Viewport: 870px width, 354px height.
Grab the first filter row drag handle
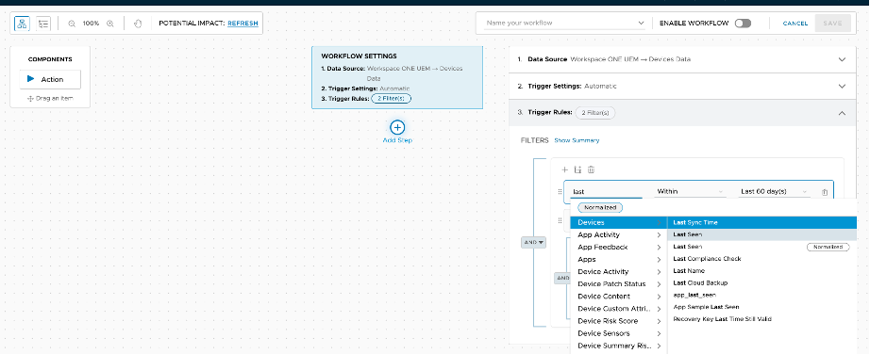tap(560, 192)
